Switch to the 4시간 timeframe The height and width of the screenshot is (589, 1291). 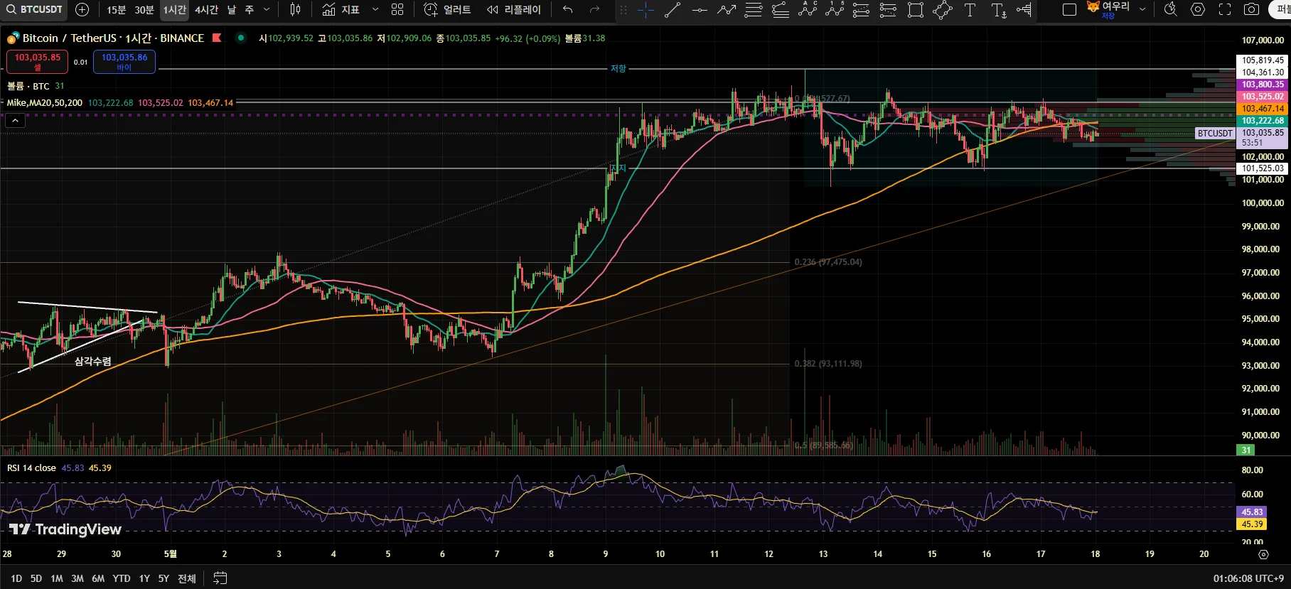click(206, 10)
